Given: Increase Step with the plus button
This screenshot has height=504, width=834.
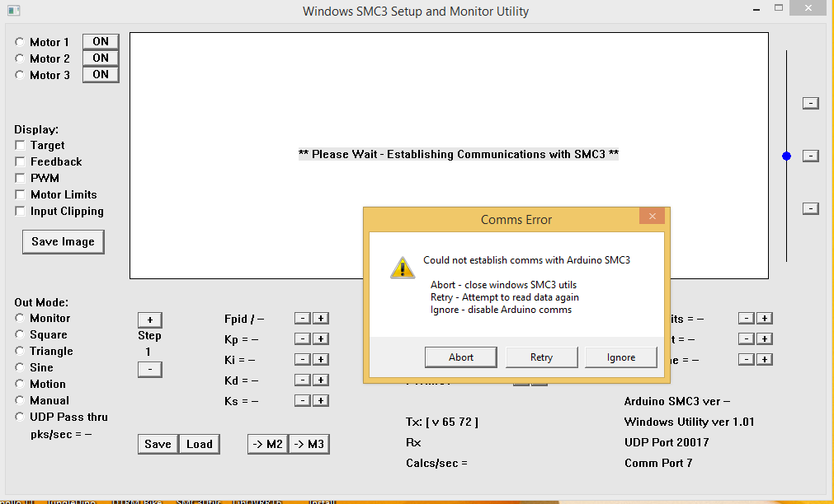Looking at the screenshot, I should (150, 320).
